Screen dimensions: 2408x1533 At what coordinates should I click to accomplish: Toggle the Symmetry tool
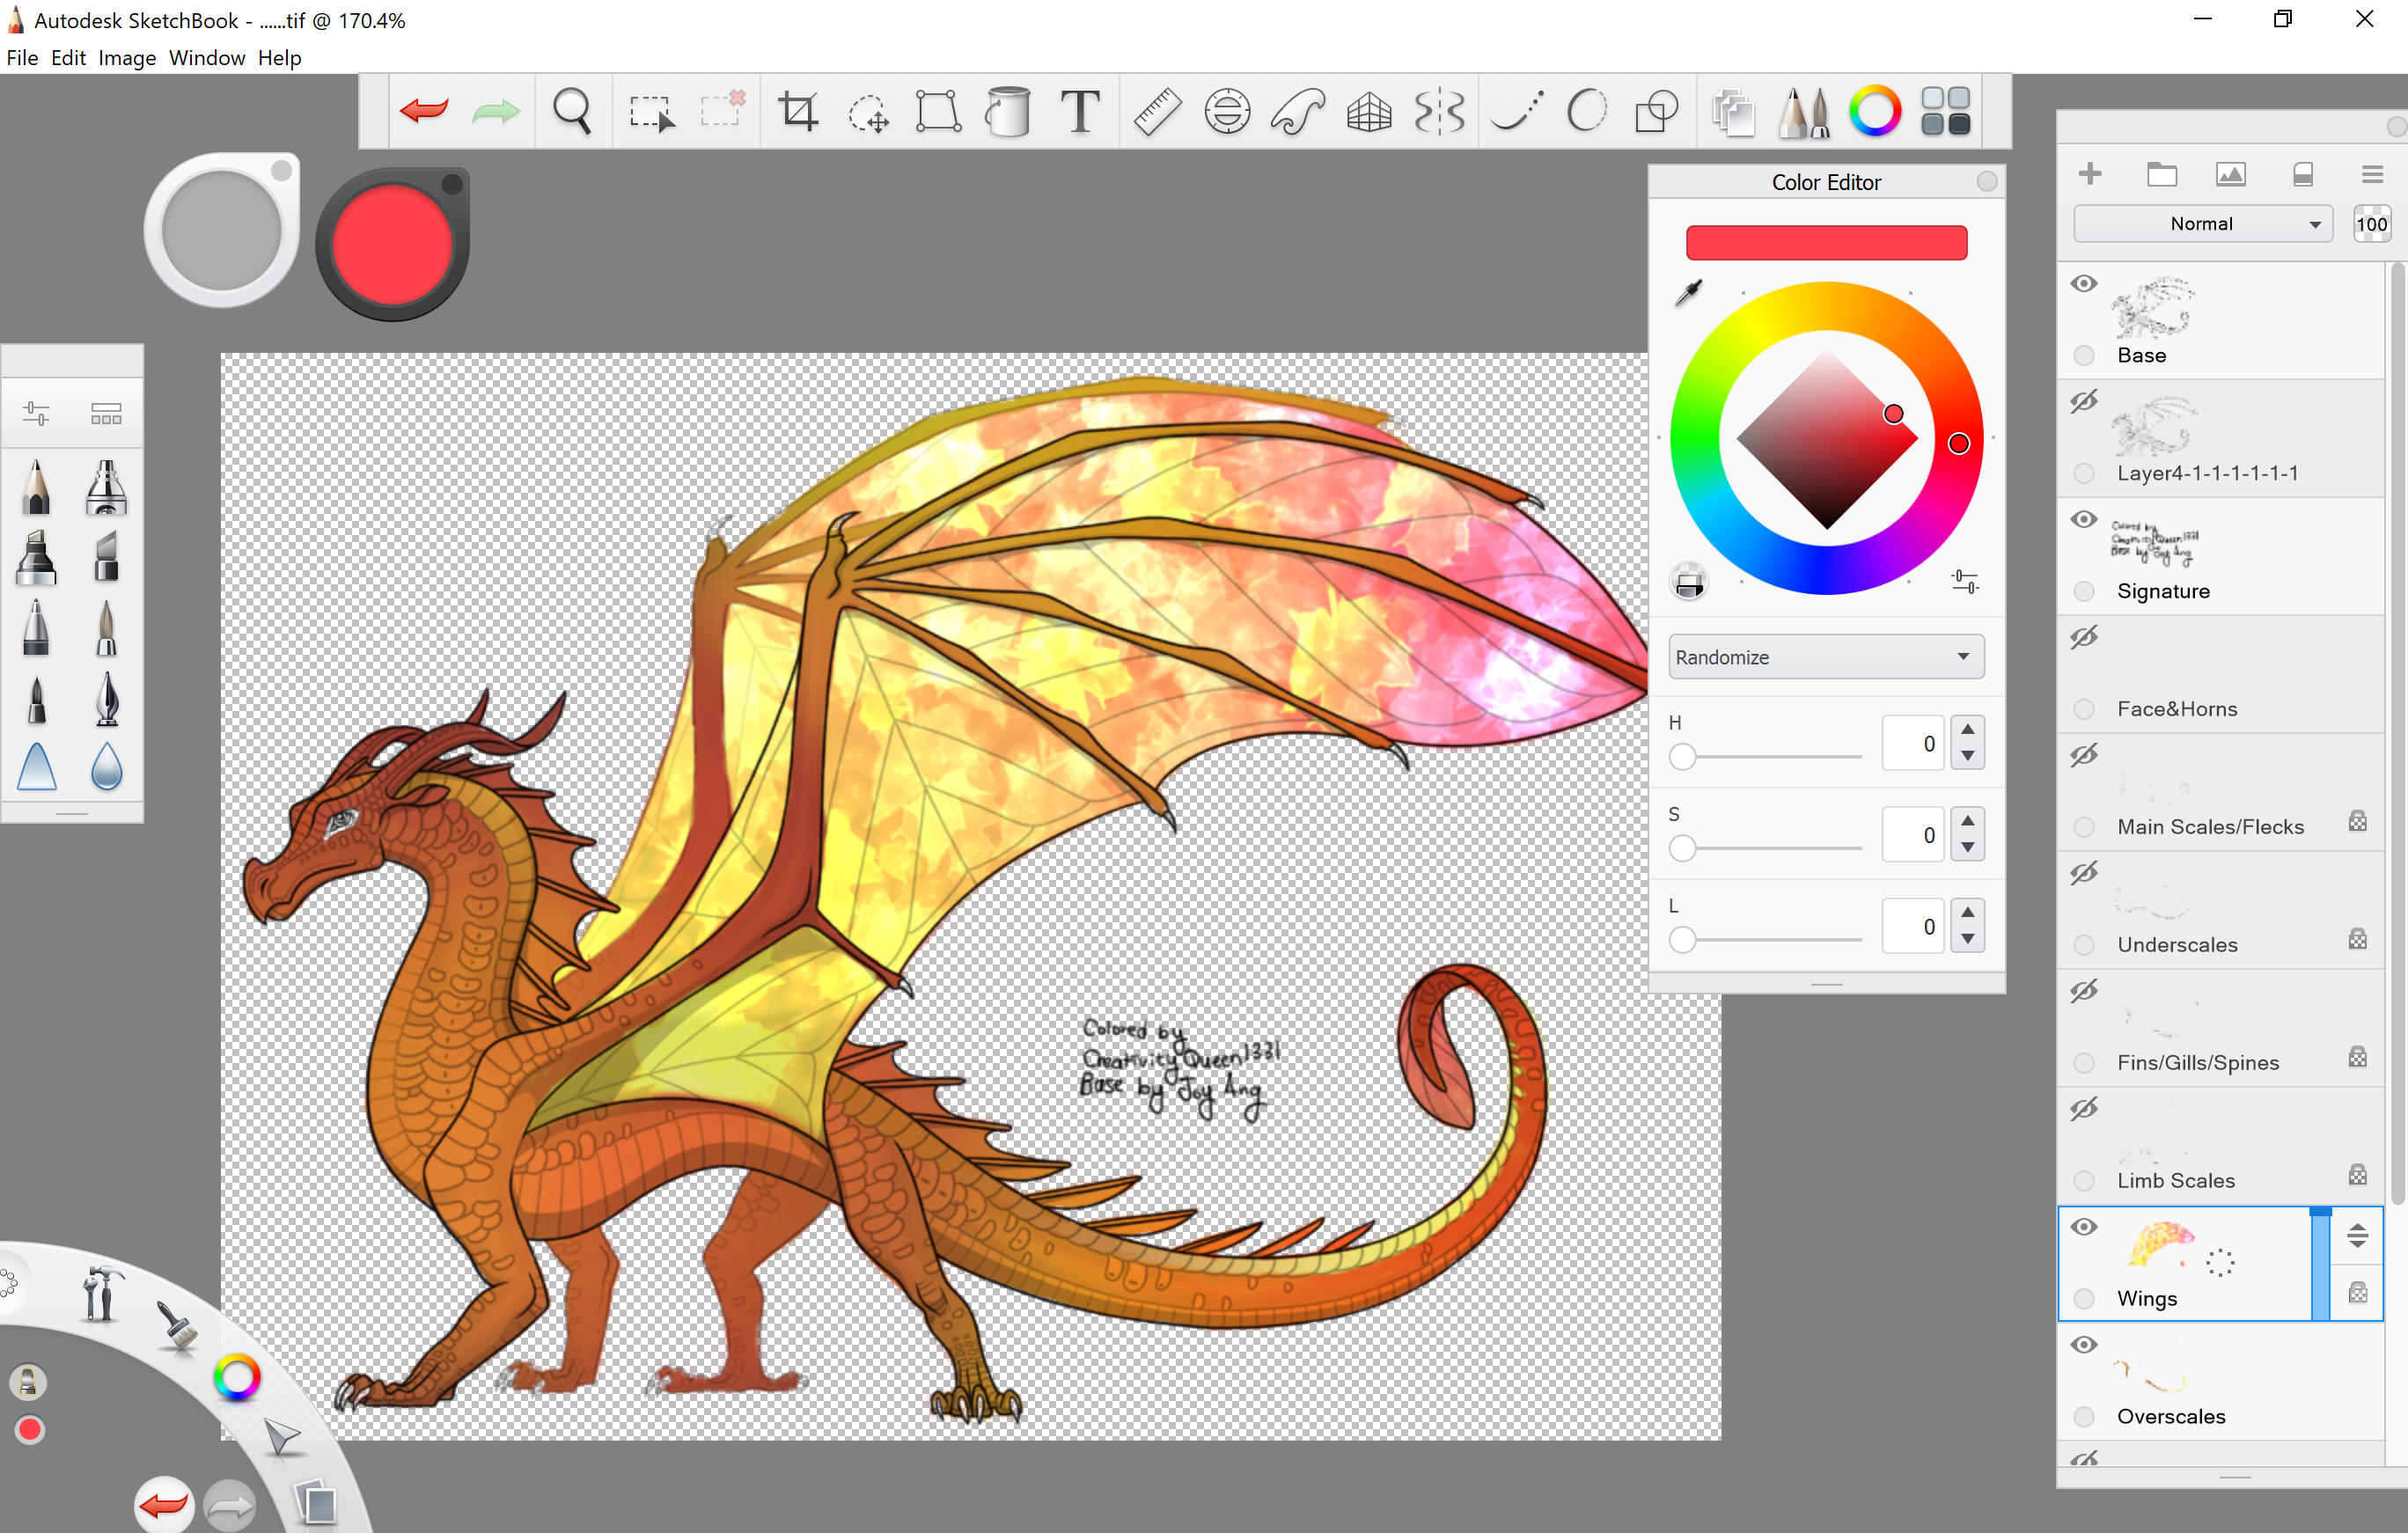tap(1439, 110)
